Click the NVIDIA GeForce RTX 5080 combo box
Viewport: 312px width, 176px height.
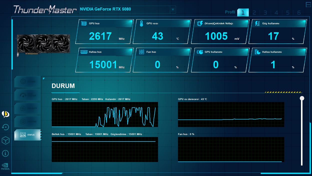tap(127, 9)
